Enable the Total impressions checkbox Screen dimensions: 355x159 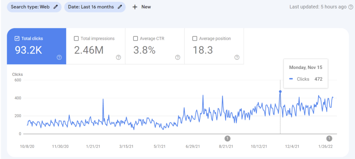point(76,38)
